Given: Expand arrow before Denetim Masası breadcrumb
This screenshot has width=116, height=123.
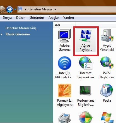Looking at the screenshot, I should tap(25, 9).
